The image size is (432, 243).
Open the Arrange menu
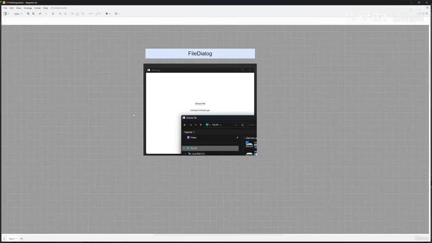28,8
